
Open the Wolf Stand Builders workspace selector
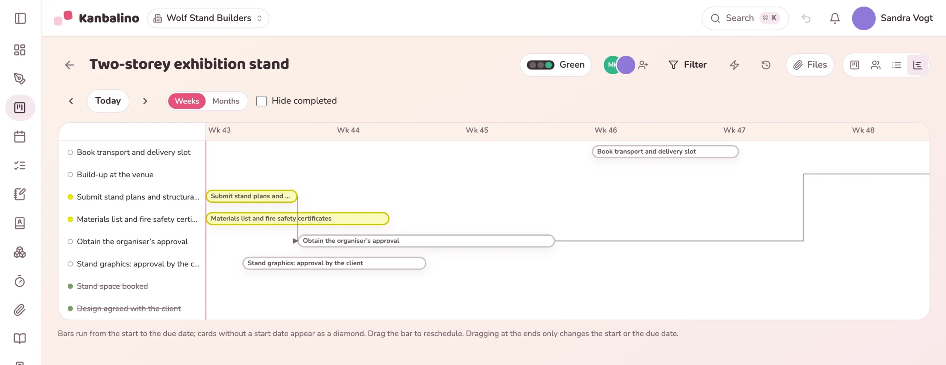click(x=208, y=18)
